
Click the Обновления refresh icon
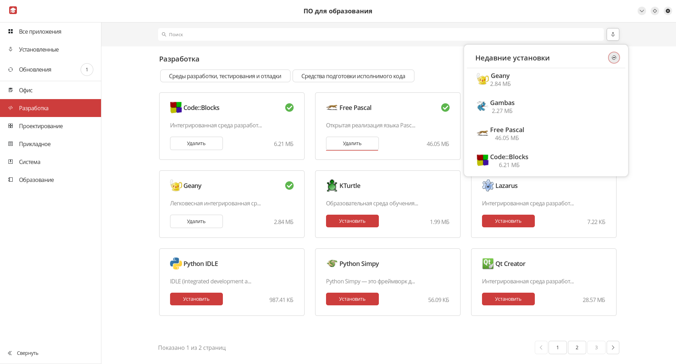11,70
